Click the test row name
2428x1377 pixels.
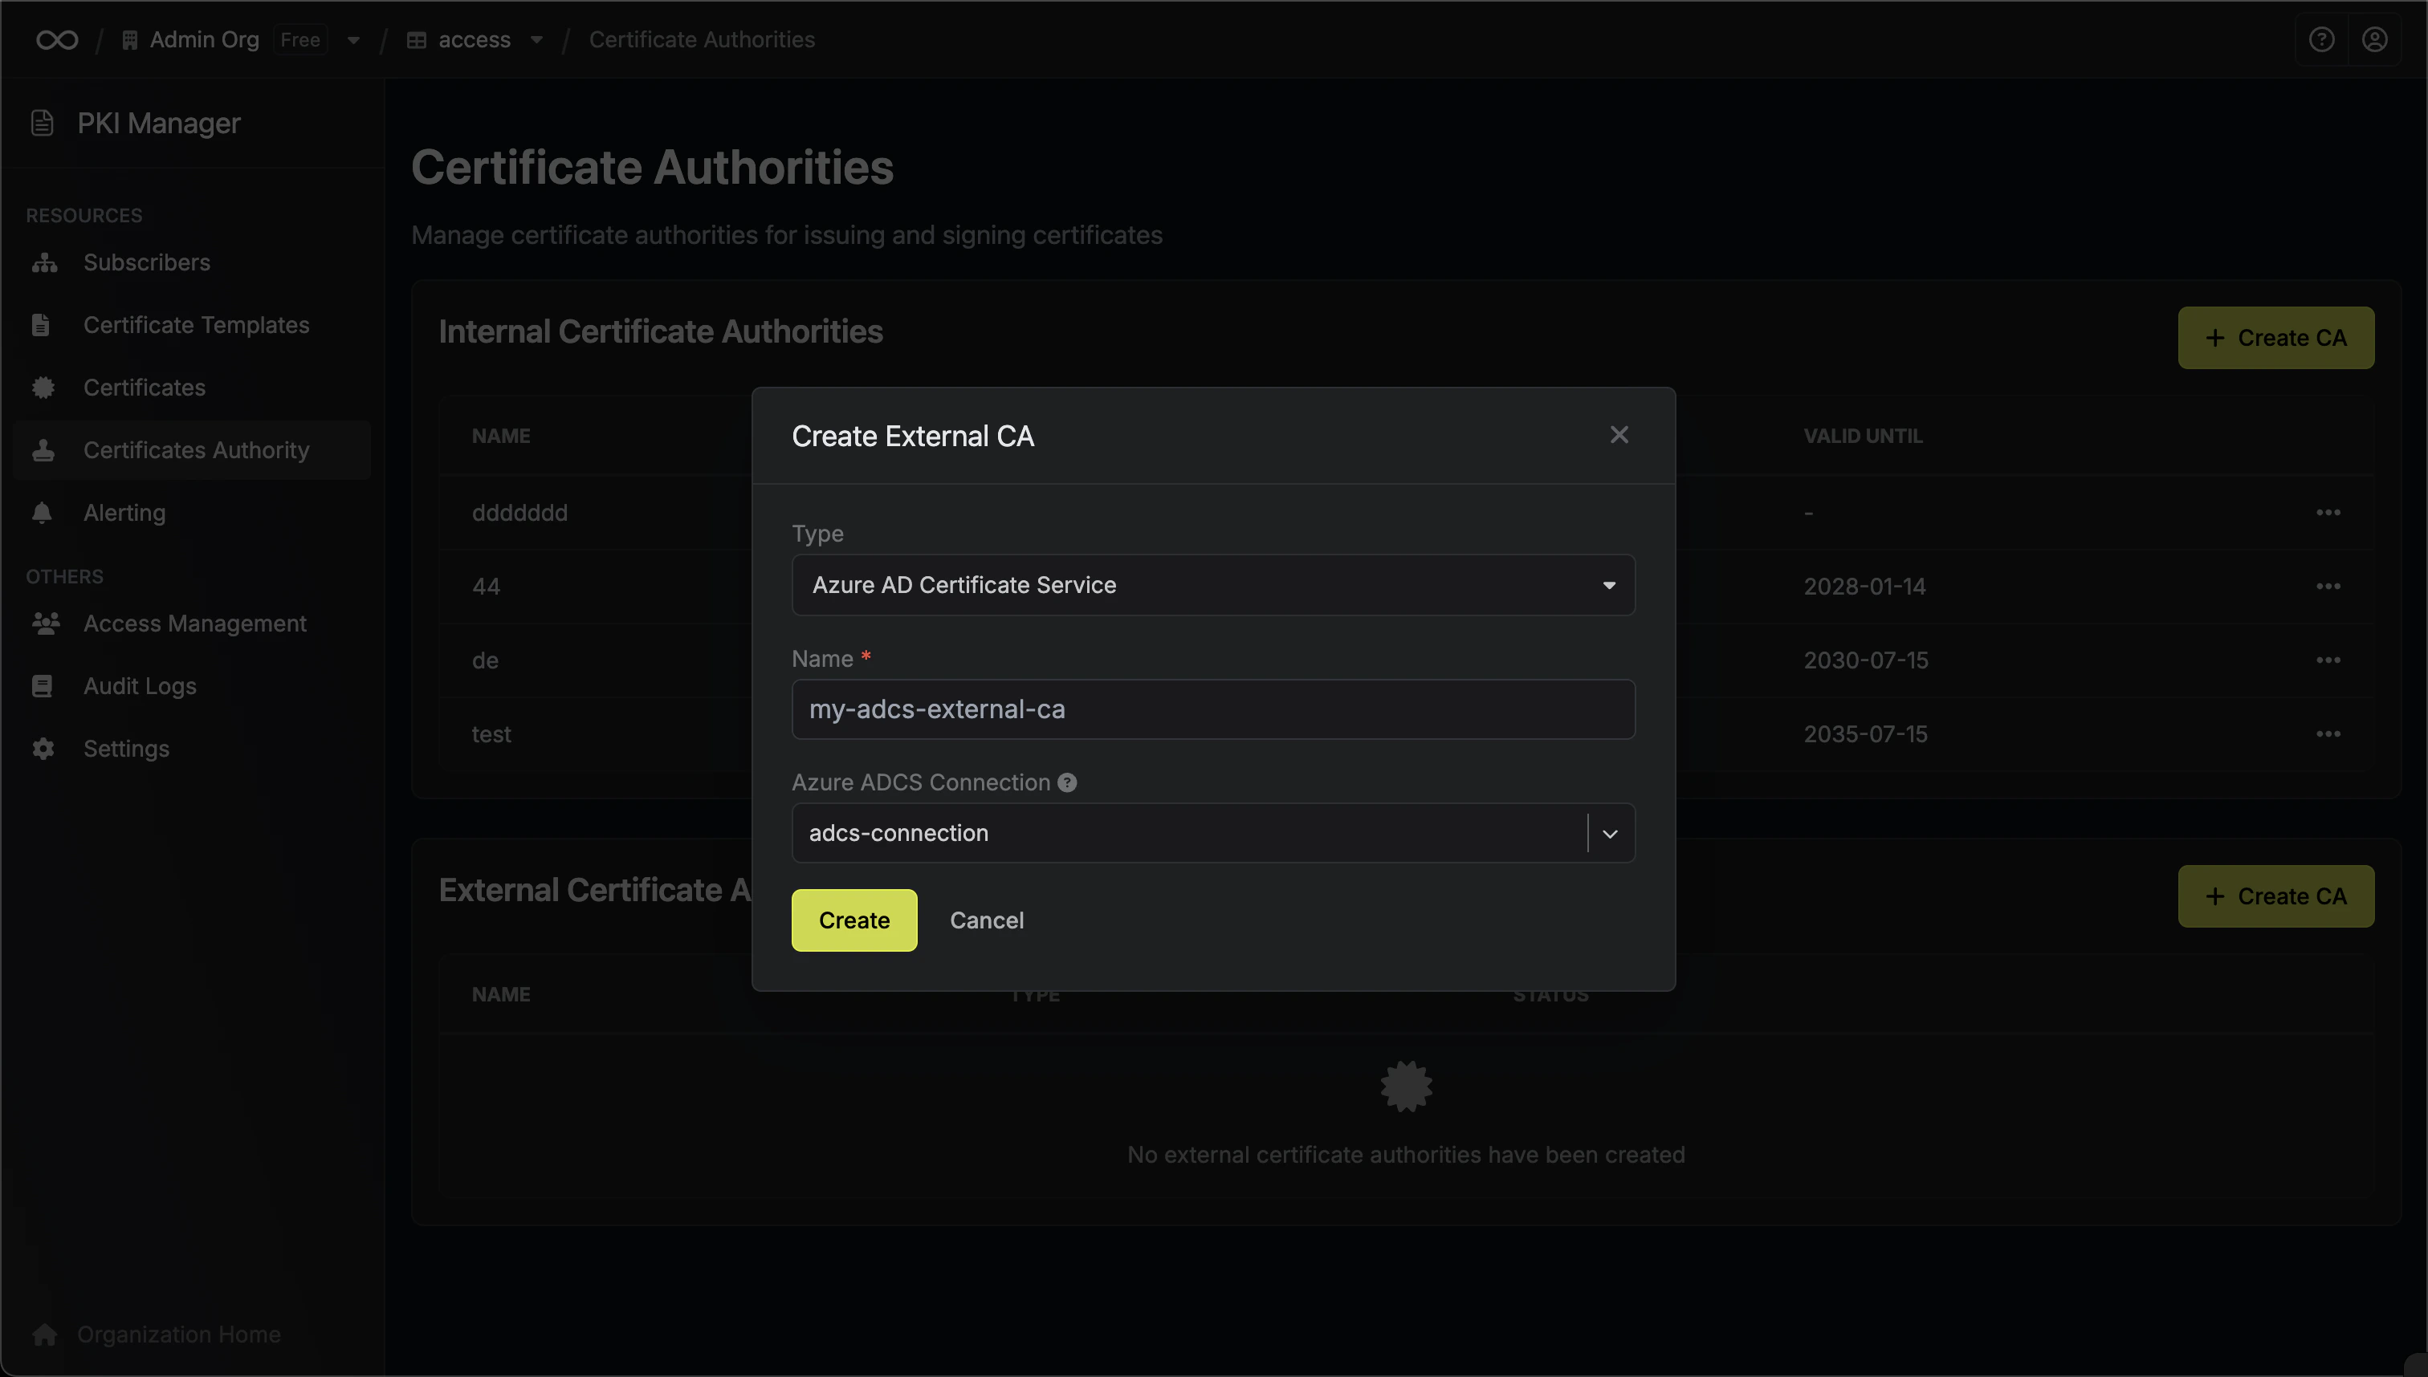pyautogui.click(x=491, y=734)
